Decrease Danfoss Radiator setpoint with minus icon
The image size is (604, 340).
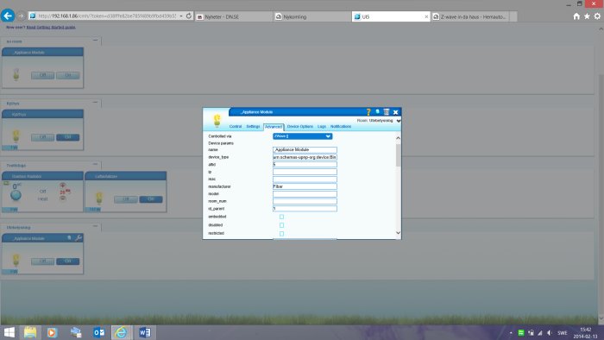(x=62, y=198)
